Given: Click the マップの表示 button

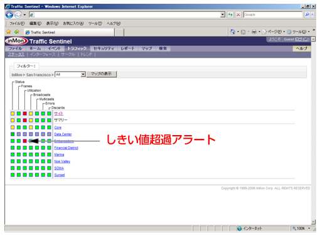Looking at the screenshot, I should [102, 74].
